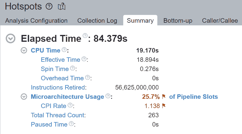The height and width of the screenshot is (134, 242).
Task: Click help icon next to Elapsed Time
Action: click(x=85, y=36)
